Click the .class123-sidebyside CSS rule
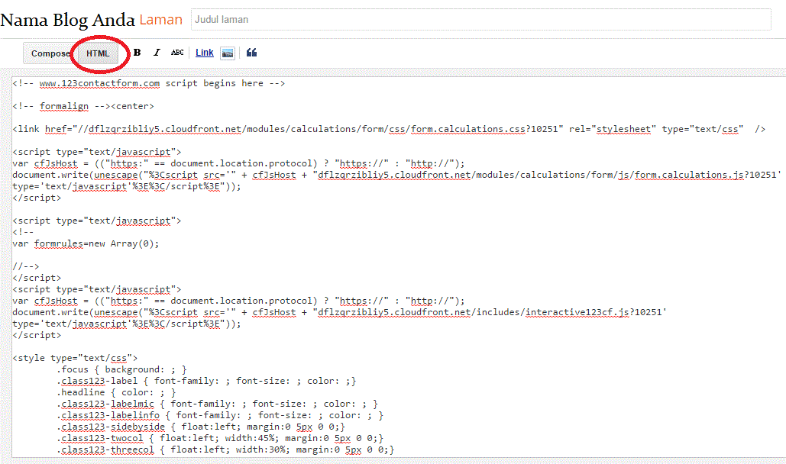Screen dimensions: 786x464 201,427
